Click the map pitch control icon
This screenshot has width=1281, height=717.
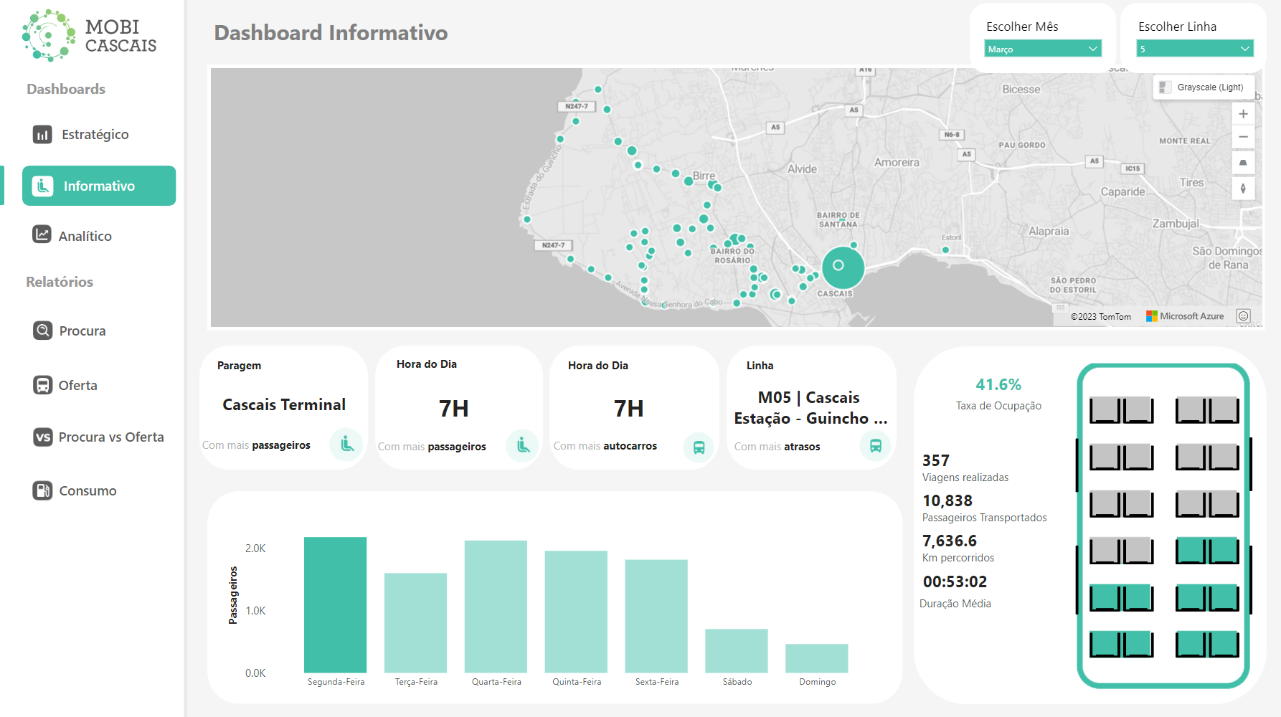tap(1243, 163)
